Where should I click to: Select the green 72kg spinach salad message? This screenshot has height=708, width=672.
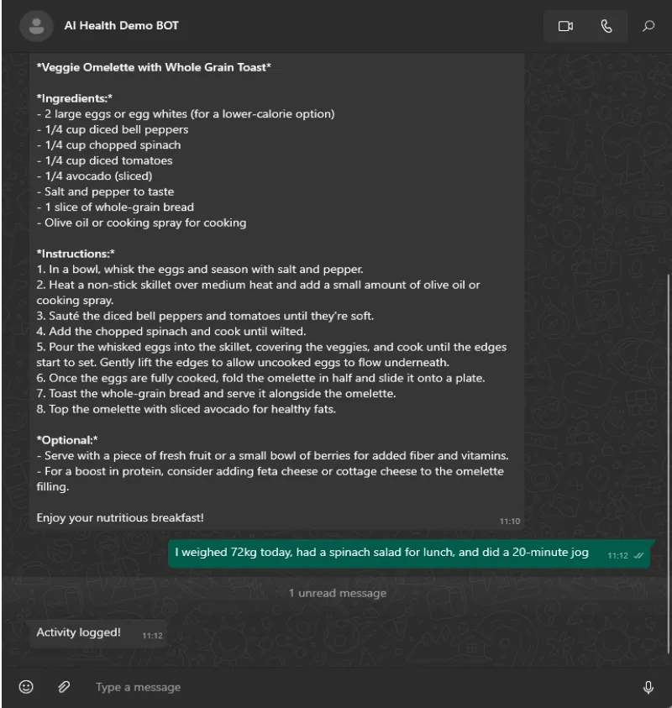coord(409,554)
